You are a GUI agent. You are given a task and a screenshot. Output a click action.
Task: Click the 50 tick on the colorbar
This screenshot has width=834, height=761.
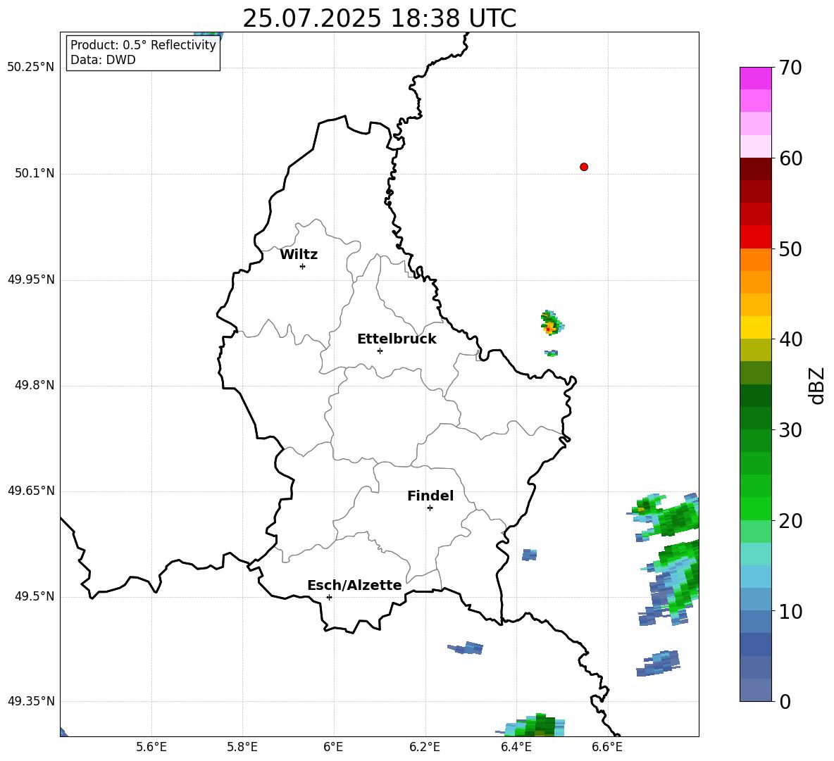790,249
